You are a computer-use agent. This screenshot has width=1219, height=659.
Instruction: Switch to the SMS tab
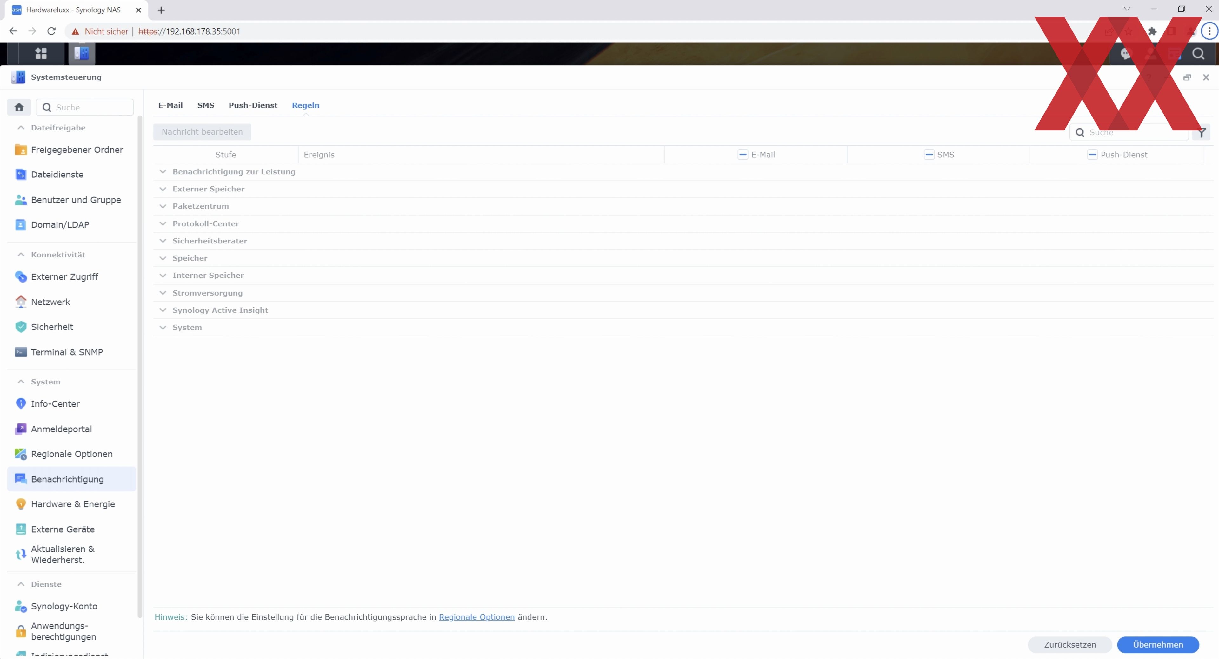(206, 105)
